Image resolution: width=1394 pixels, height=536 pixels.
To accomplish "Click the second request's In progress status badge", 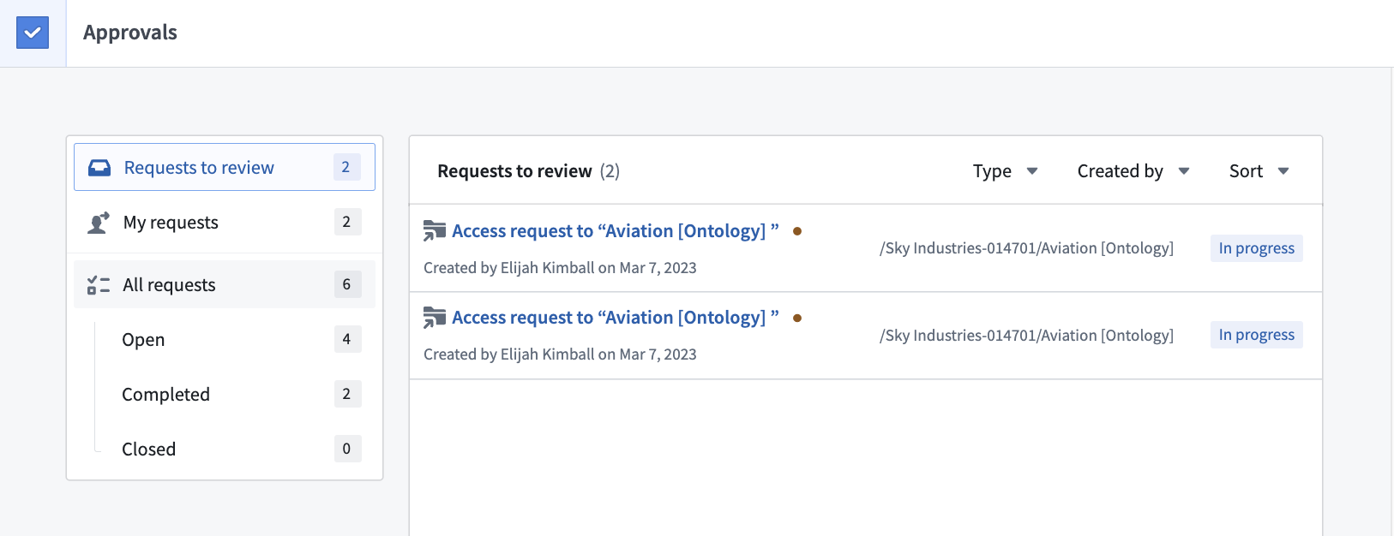I will (x=1257, y=335).
